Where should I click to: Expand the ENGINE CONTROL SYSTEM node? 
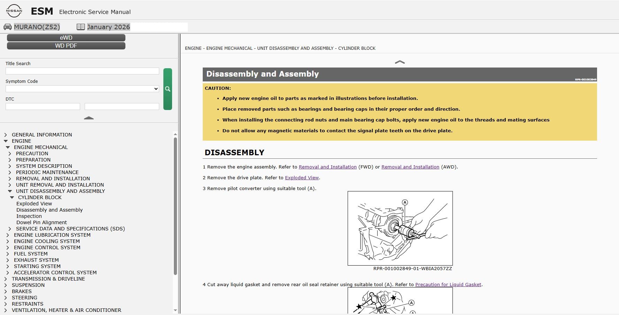pos(8,247)
